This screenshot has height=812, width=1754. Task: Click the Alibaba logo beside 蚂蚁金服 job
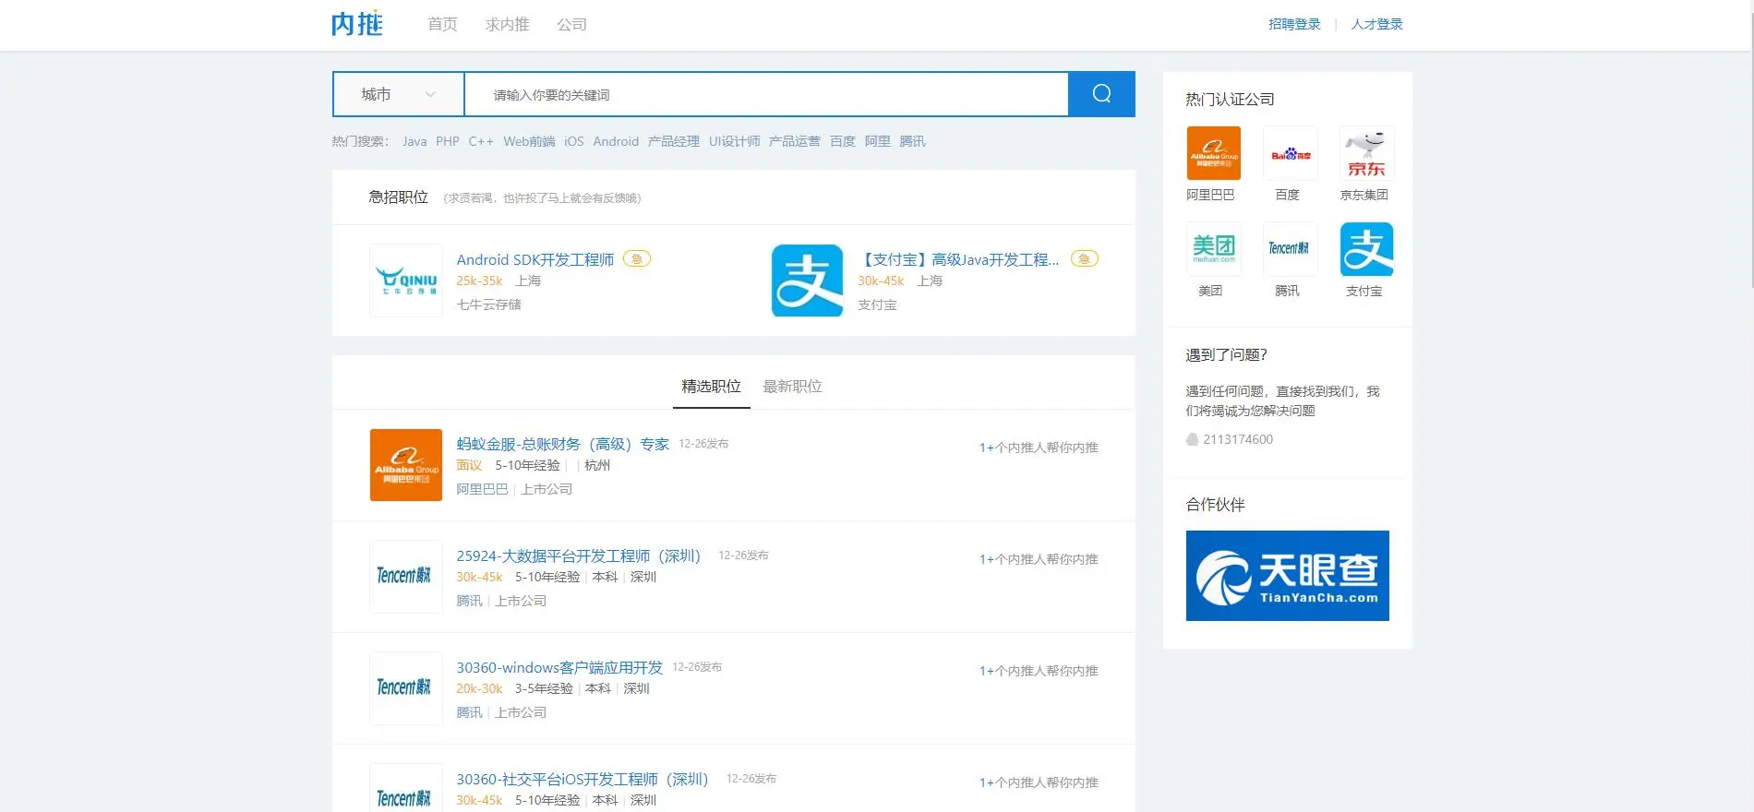click(x=406, y=465)
